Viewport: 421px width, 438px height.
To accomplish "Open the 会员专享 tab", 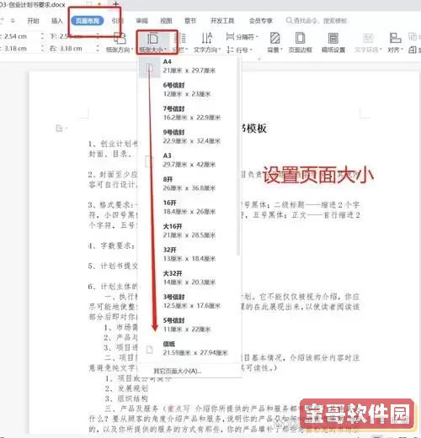I will click(x=261, y=20).
